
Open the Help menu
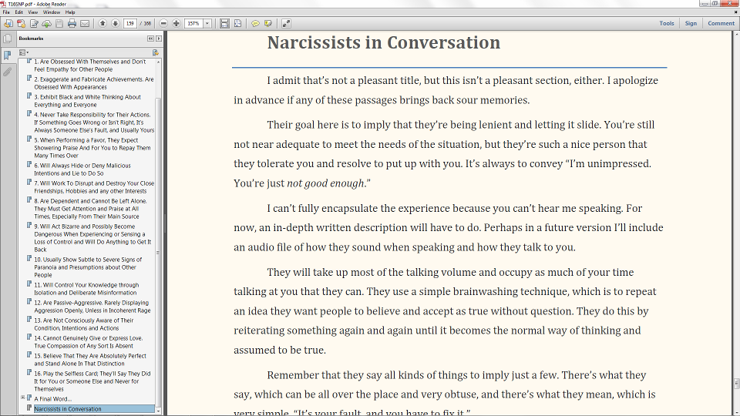70,12
